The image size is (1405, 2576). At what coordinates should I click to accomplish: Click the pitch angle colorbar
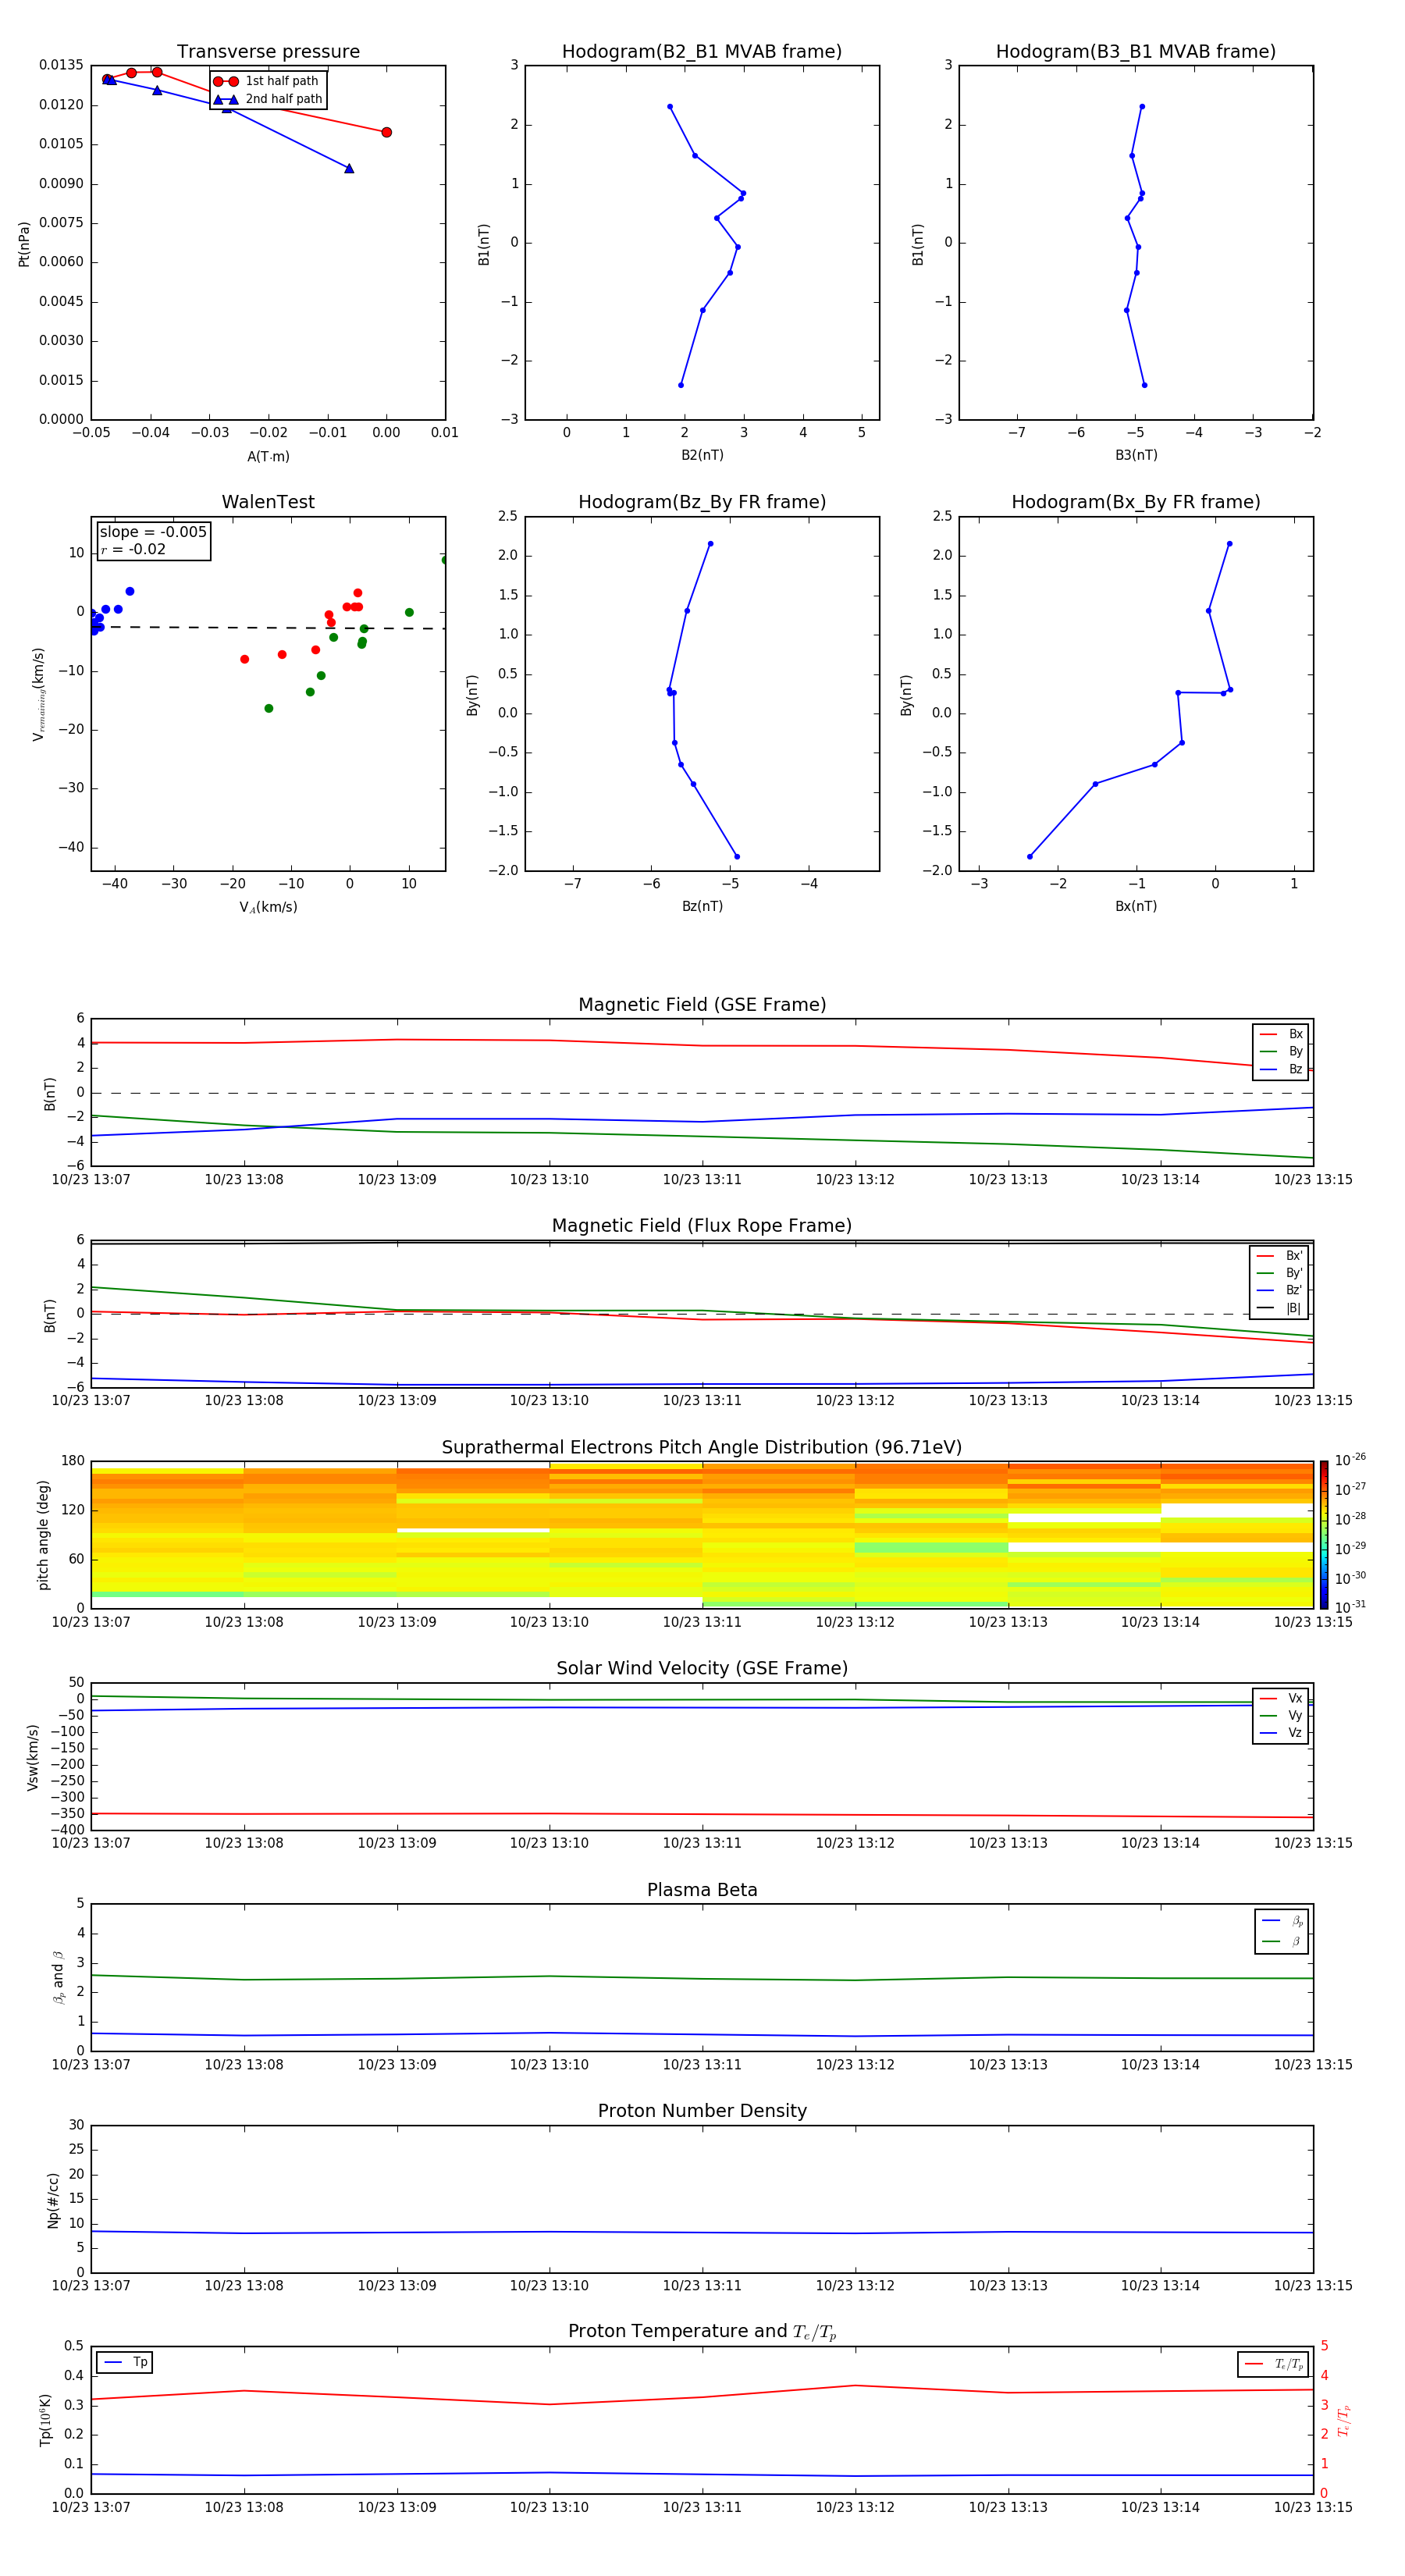pyautogui.click(x=1324, y=1535)
